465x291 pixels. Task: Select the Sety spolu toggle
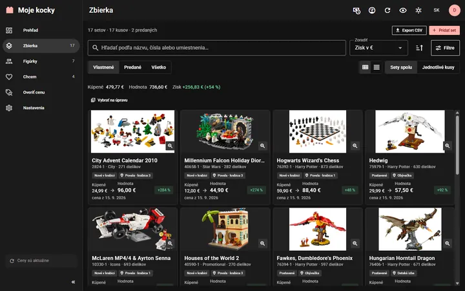(401, 67)
